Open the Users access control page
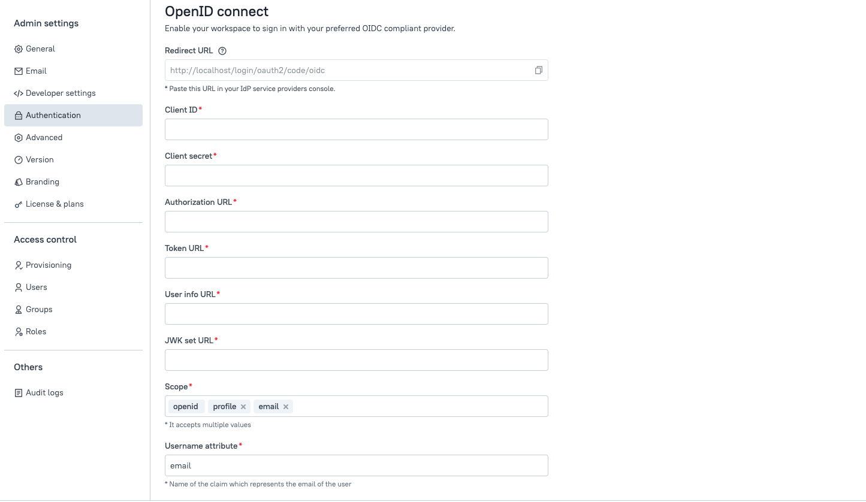The width and height of the screenshot is (866, 502). (37, 287)
